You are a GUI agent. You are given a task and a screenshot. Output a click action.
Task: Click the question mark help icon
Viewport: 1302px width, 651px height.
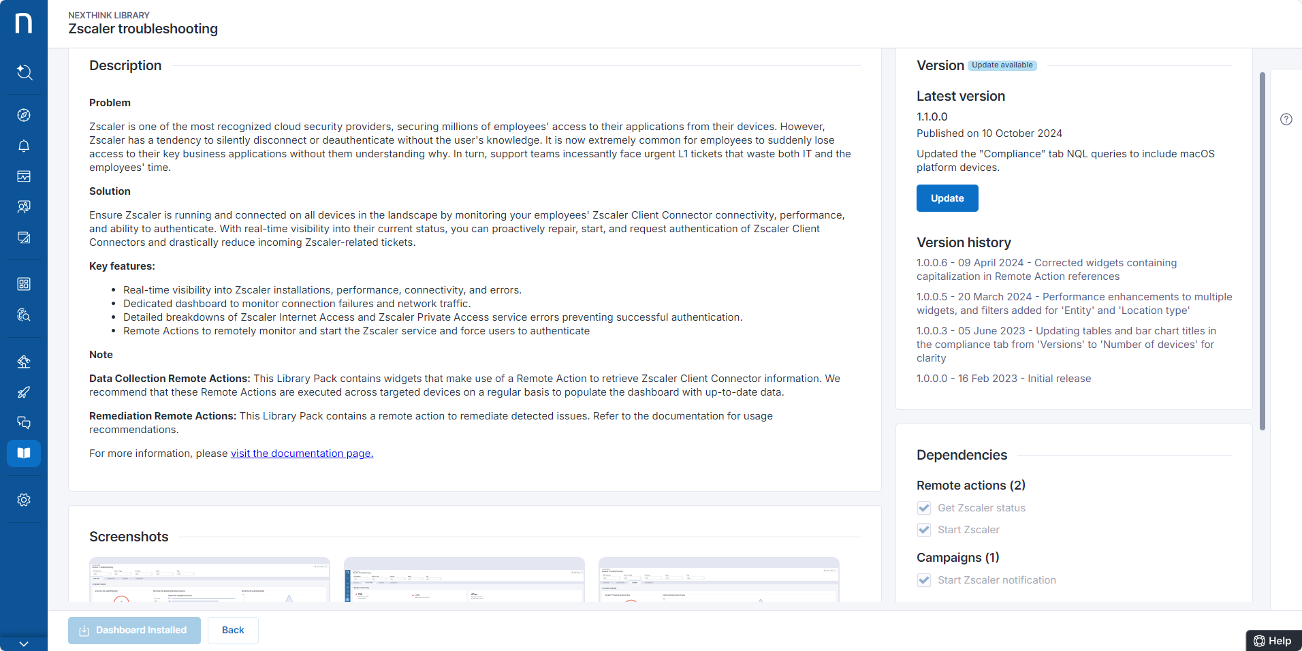[x=1286, y=119]
